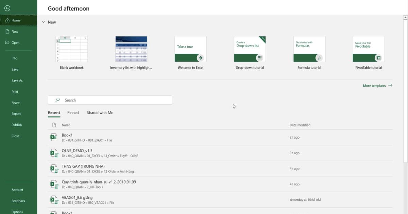Open the Home icon in the sidebar
This screenshot has width=408, height=214.
[7, 20]
